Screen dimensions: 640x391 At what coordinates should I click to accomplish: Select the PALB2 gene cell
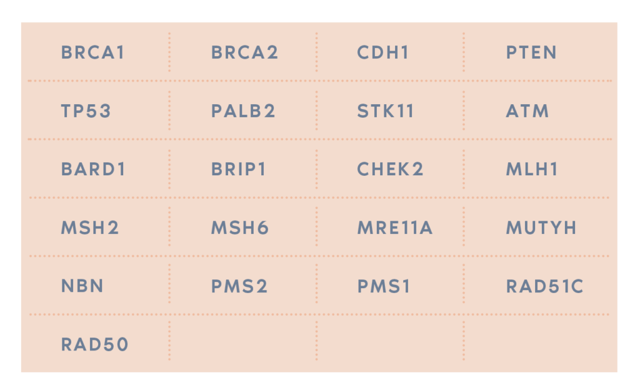tap(243, 111)
